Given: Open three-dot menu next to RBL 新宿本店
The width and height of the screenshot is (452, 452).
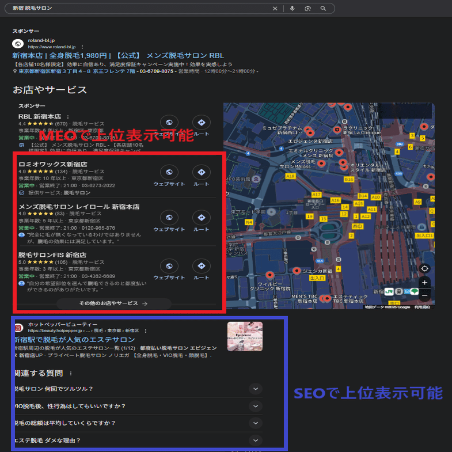Looking at the screenshot, I should 68,117.
